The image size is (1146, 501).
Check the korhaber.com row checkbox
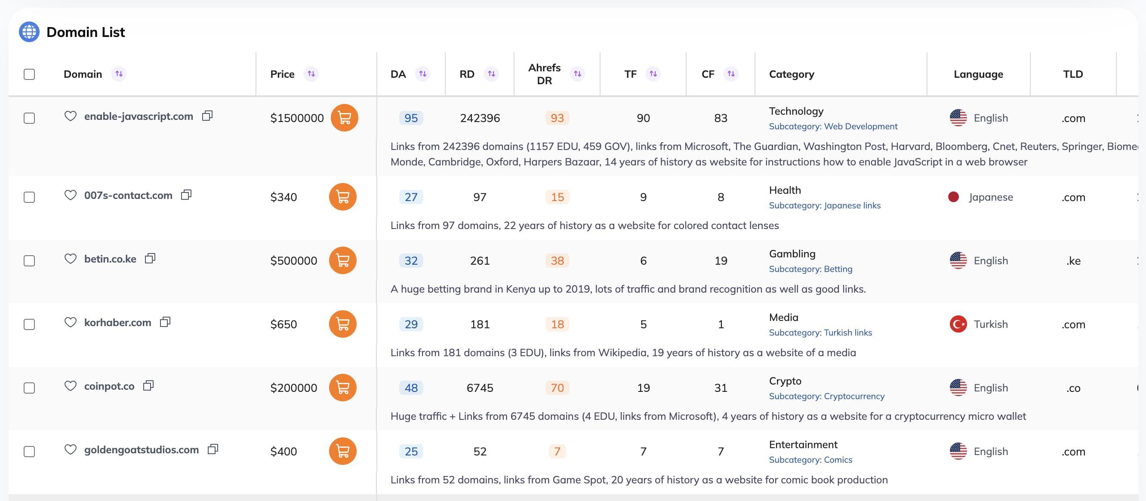point(29,324)
